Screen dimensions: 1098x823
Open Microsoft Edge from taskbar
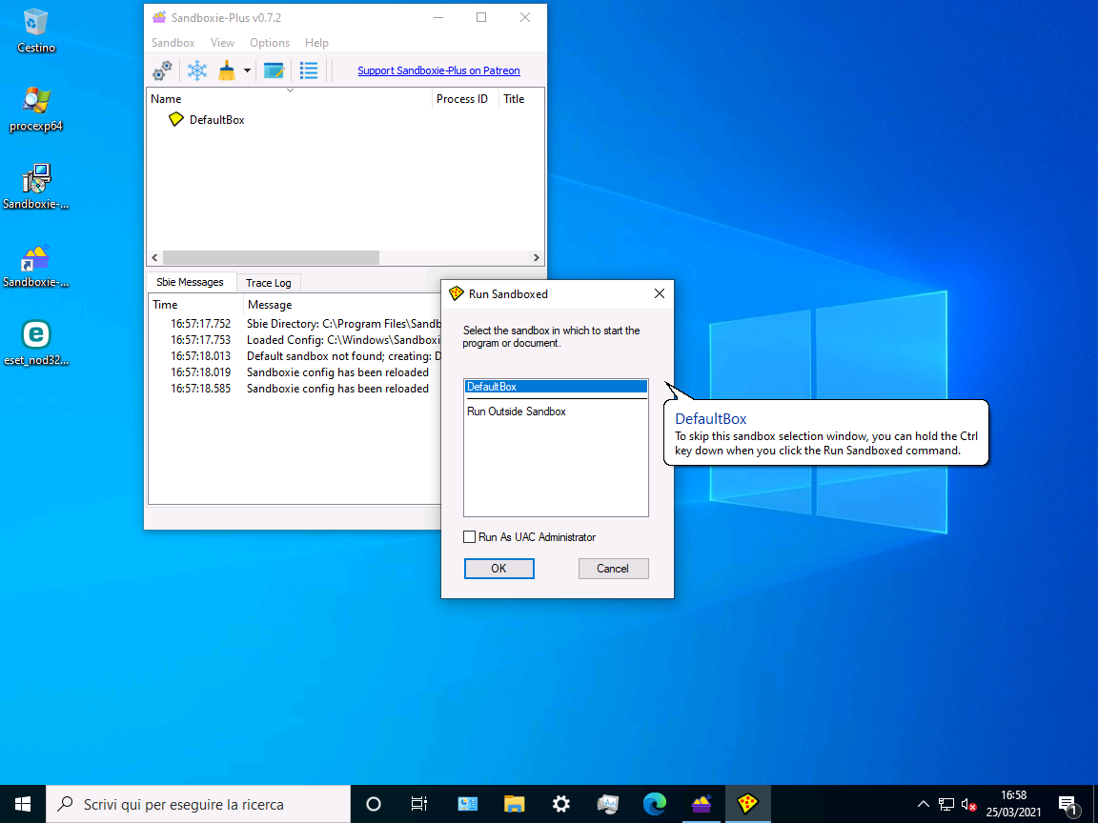point(655,804)
